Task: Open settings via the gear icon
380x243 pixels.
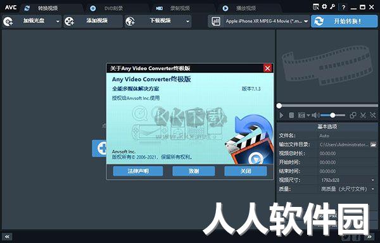Action: (324, 7)
